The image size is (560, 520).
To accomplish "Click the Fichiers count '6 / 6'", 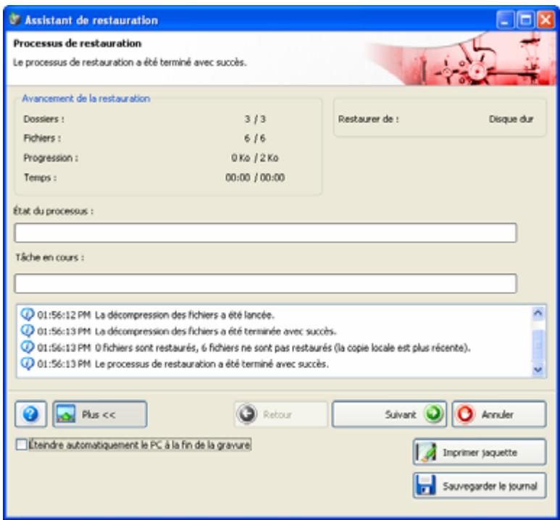I will (255, 138).
